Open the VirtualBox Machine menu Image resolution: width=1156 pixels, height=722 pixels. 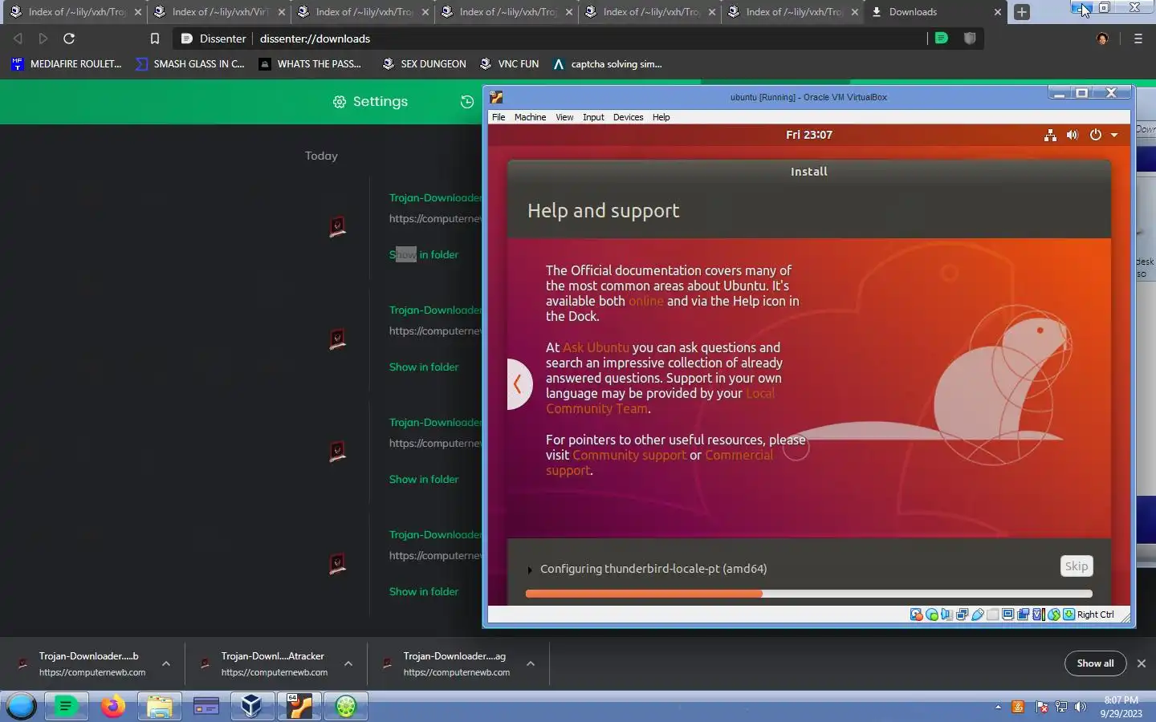point(530,117)
